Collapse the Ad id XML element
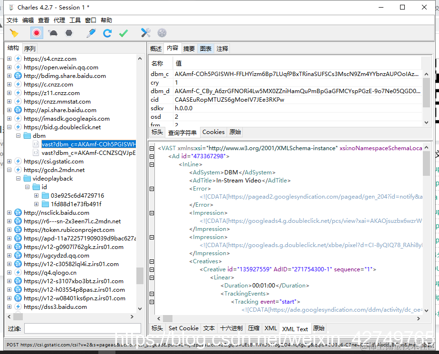This screenshot has width=439, height=354. pos(152,156)
